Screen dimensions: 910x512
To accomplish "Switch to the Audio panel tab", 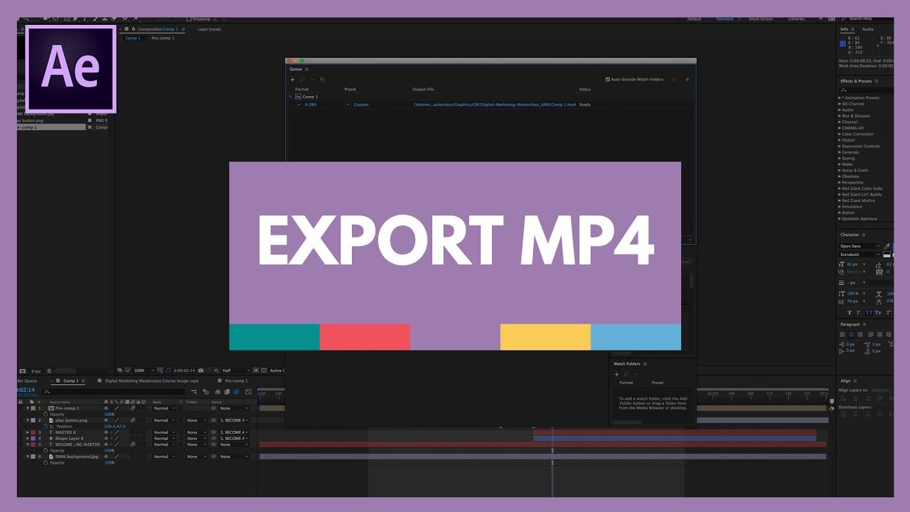I will (867, 29).
